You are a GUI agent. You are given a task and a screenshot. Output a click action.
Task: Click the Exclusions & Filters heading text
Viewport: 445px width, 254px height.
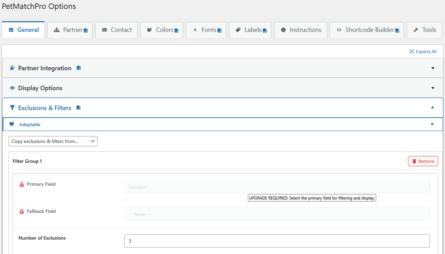[45, 108]
